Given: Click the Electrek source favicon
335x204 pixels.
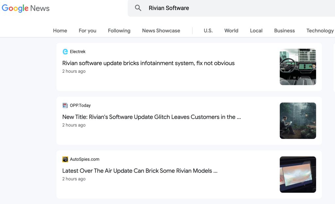Looking at the screenshot, I should (65, 52).
